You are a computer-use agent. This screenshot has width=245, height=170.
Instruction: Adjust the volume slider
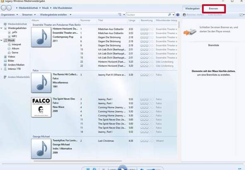pos(154,169)
